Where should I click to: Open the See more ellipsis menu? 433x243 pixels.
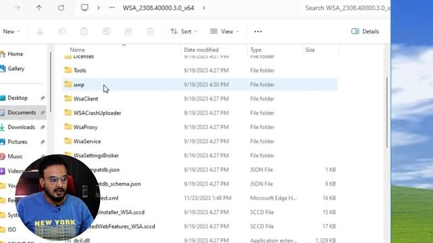pyautogui.click(x=258, y=32)
